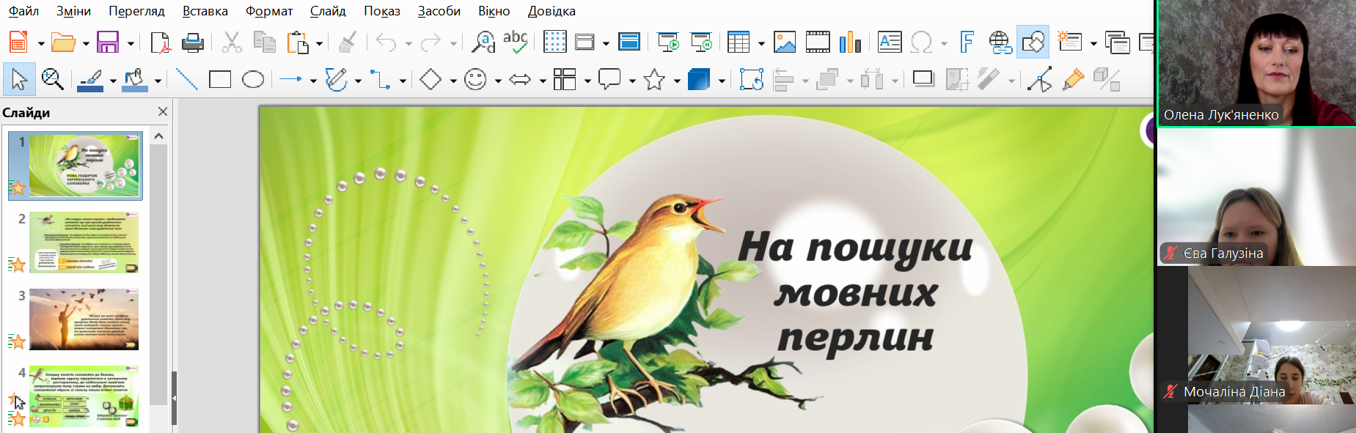Click Олена Лук'яненко video tile
This screenshot has height=433, width=1356.
click(x=1256, y=64)
